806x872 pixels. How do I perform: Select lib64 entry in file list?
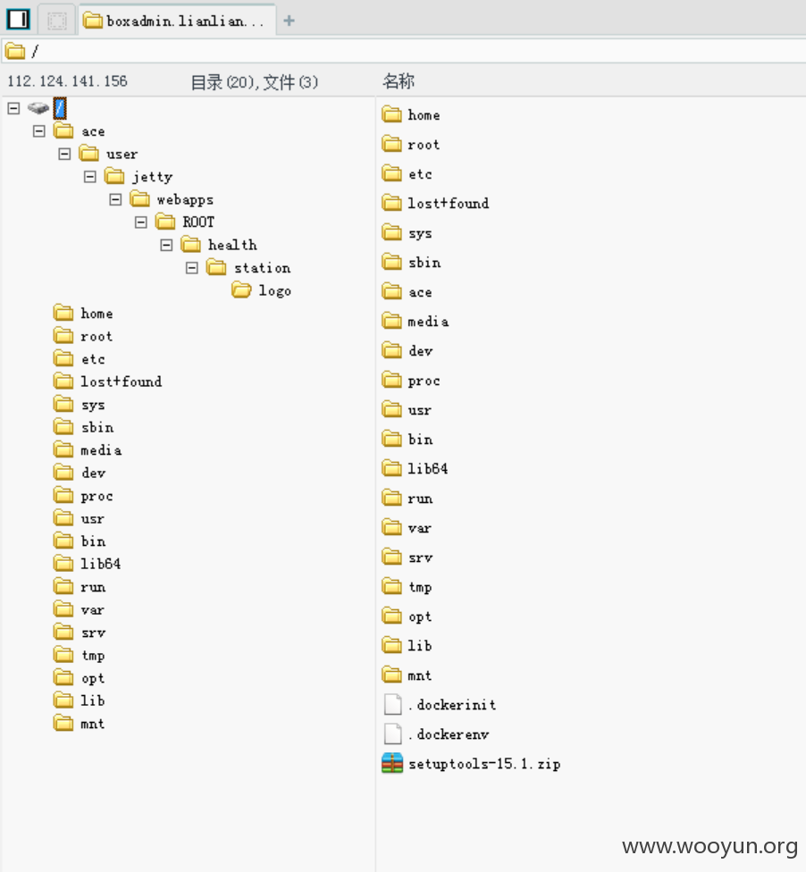(415, 469)
